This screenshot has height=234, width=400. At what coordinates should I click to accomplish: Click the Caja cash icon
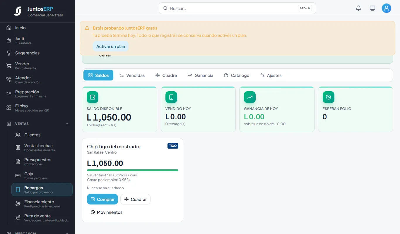18,176
